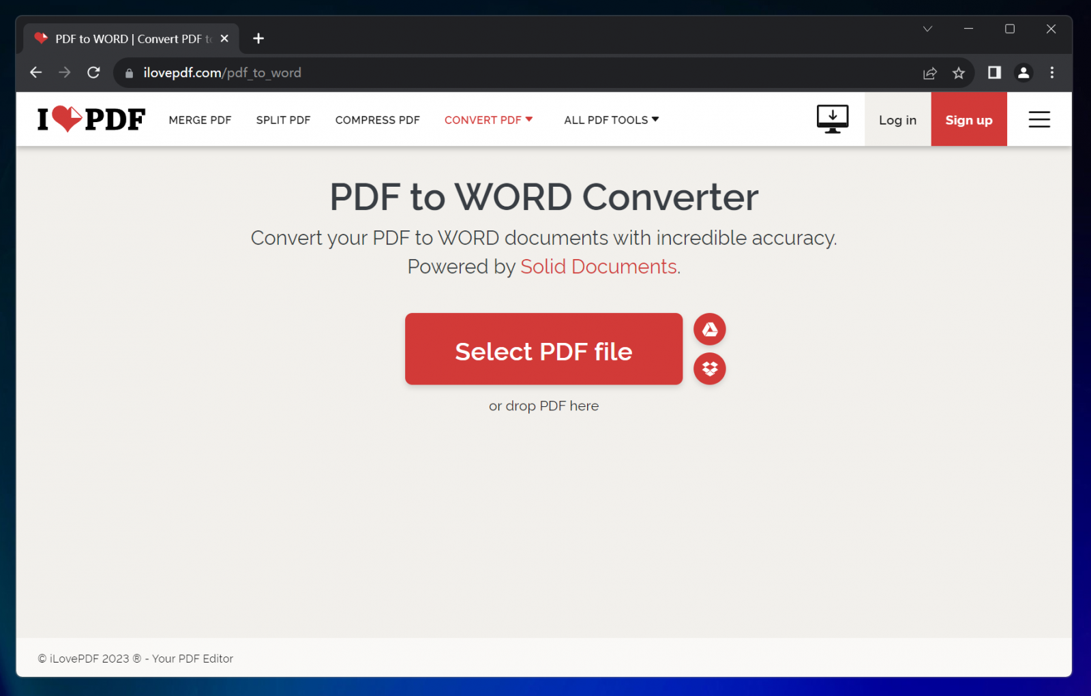Click Log in button
Image resolution: width=1091 pixels, height=696 pixels.
(x=897, y=119)
